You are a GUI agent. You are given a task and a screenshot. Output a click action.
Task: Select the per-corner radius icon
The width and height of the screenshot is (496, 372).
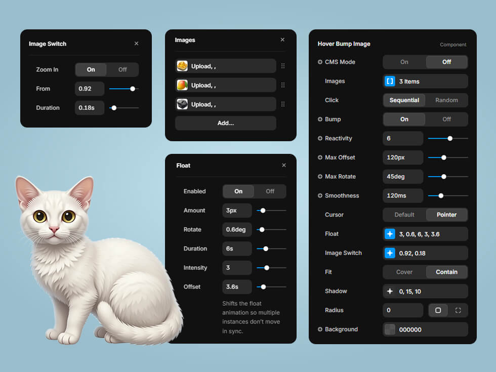click(458, 310)
